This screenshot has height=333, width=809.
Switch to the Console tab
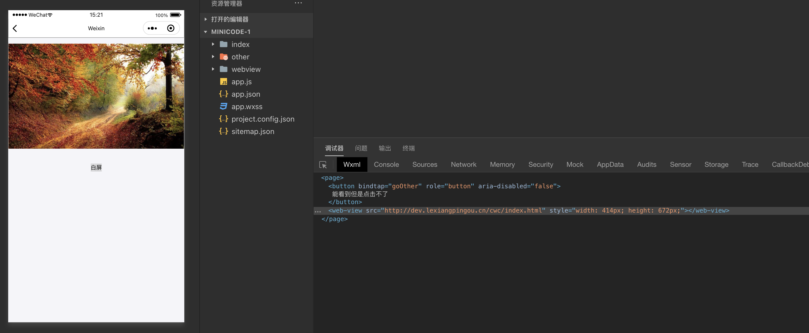[x=386, y=165]
